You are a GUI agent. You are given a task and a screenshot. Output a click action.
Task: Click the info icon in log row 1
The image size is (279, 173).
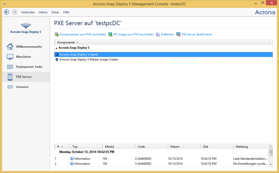point(72,158)
